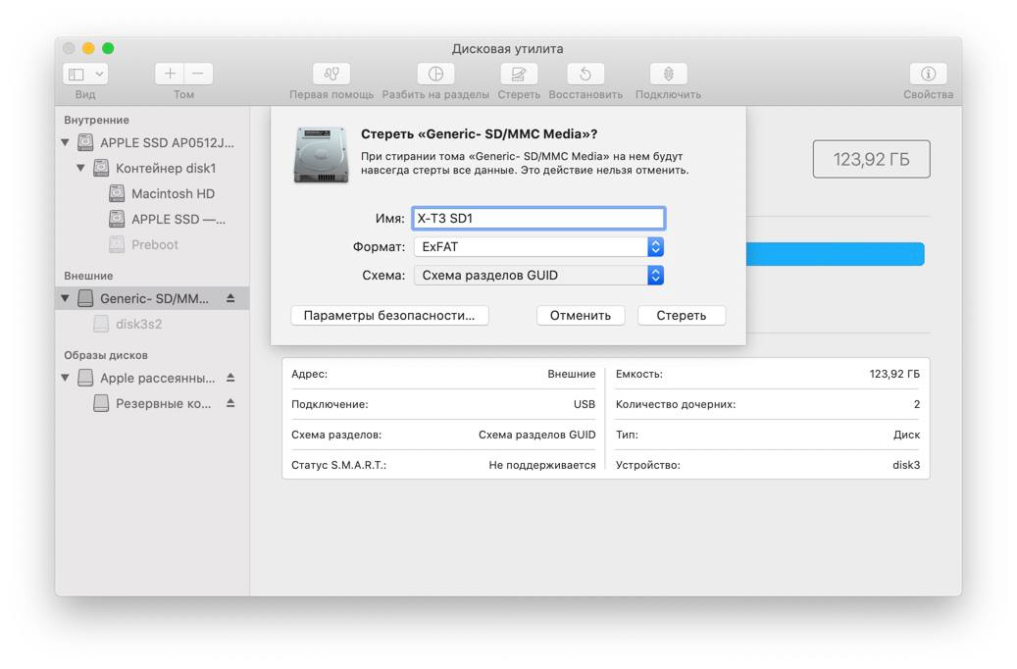The height and width of the screenshot is (669, 1017).
Task: Click the green zoom window button
Action: pyautogui.click(x=108, y=48)
